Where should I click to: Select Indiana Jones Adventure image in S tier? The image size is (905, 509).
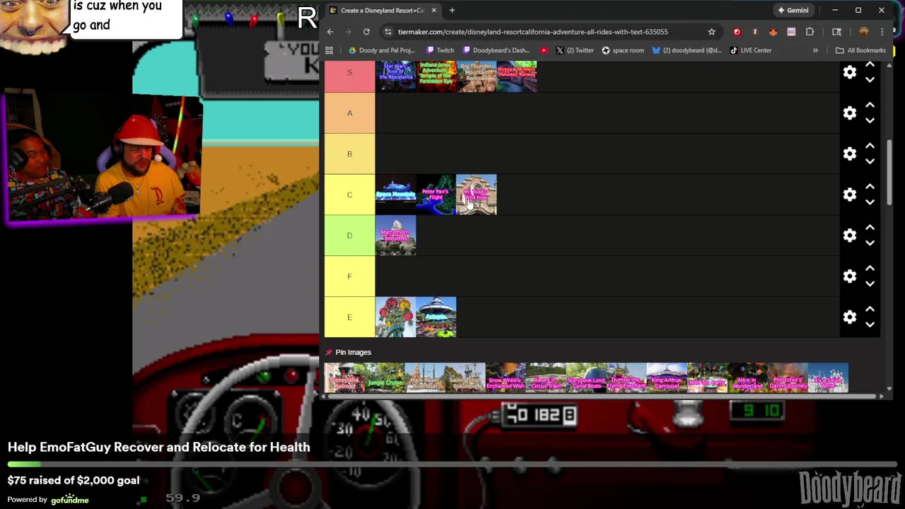[x=436, y=76]
